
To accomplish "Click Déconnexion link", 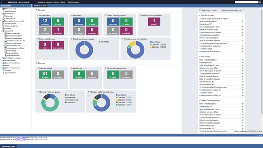I will (74, 2).
